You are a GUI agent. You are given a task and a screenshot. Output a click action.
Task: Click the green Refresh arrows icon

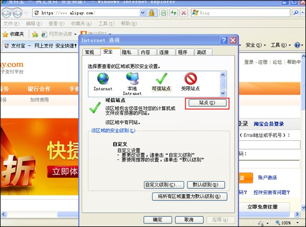(173, 13)
